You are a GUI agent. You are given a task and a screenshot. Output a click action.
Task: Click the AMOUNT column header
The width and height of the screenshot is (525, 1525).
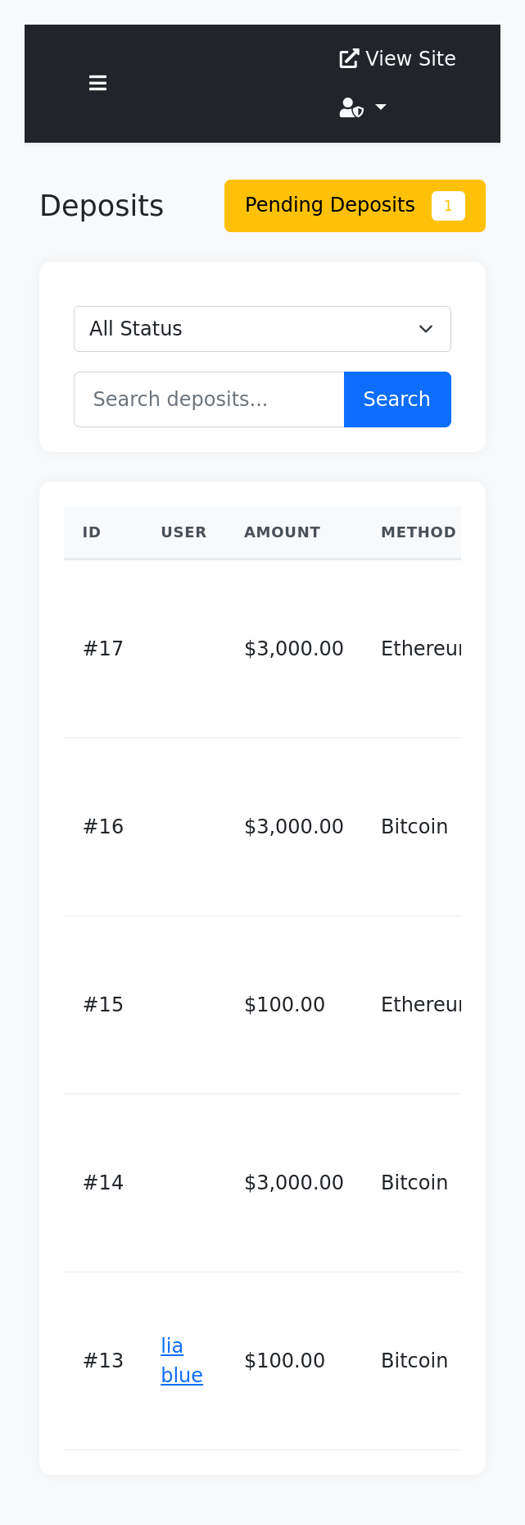(x=282, y=532)
